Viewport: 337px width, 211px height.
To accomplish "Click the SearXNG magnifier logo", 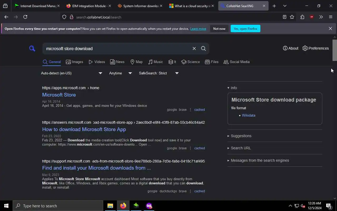I will [32, 49].
